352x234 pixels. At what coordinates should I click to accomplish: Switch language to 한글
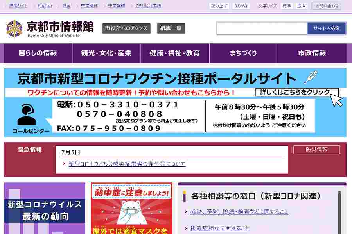coord(66,5)
